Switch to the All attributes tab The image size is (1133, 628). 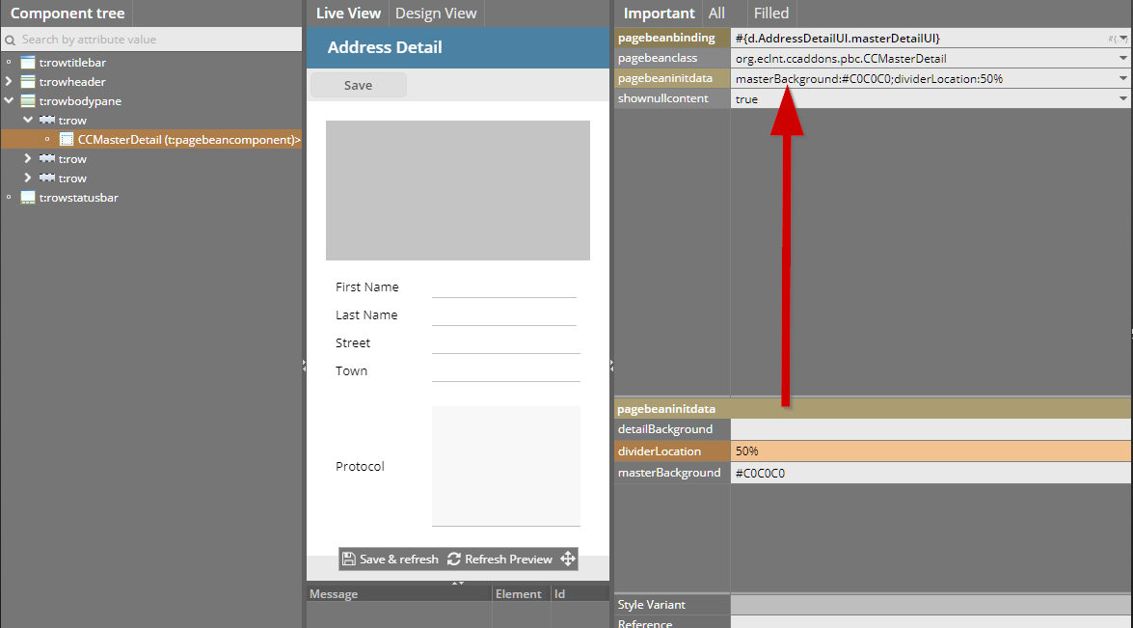click(716, 14)
